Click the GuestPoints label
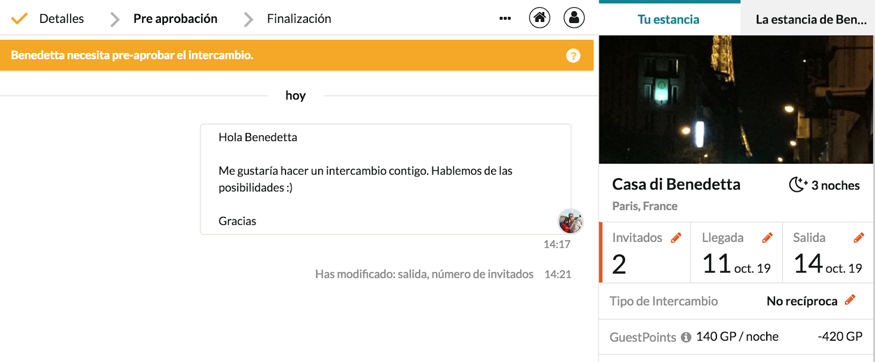Viewport: 875px width, 362px height. [643, 337]
